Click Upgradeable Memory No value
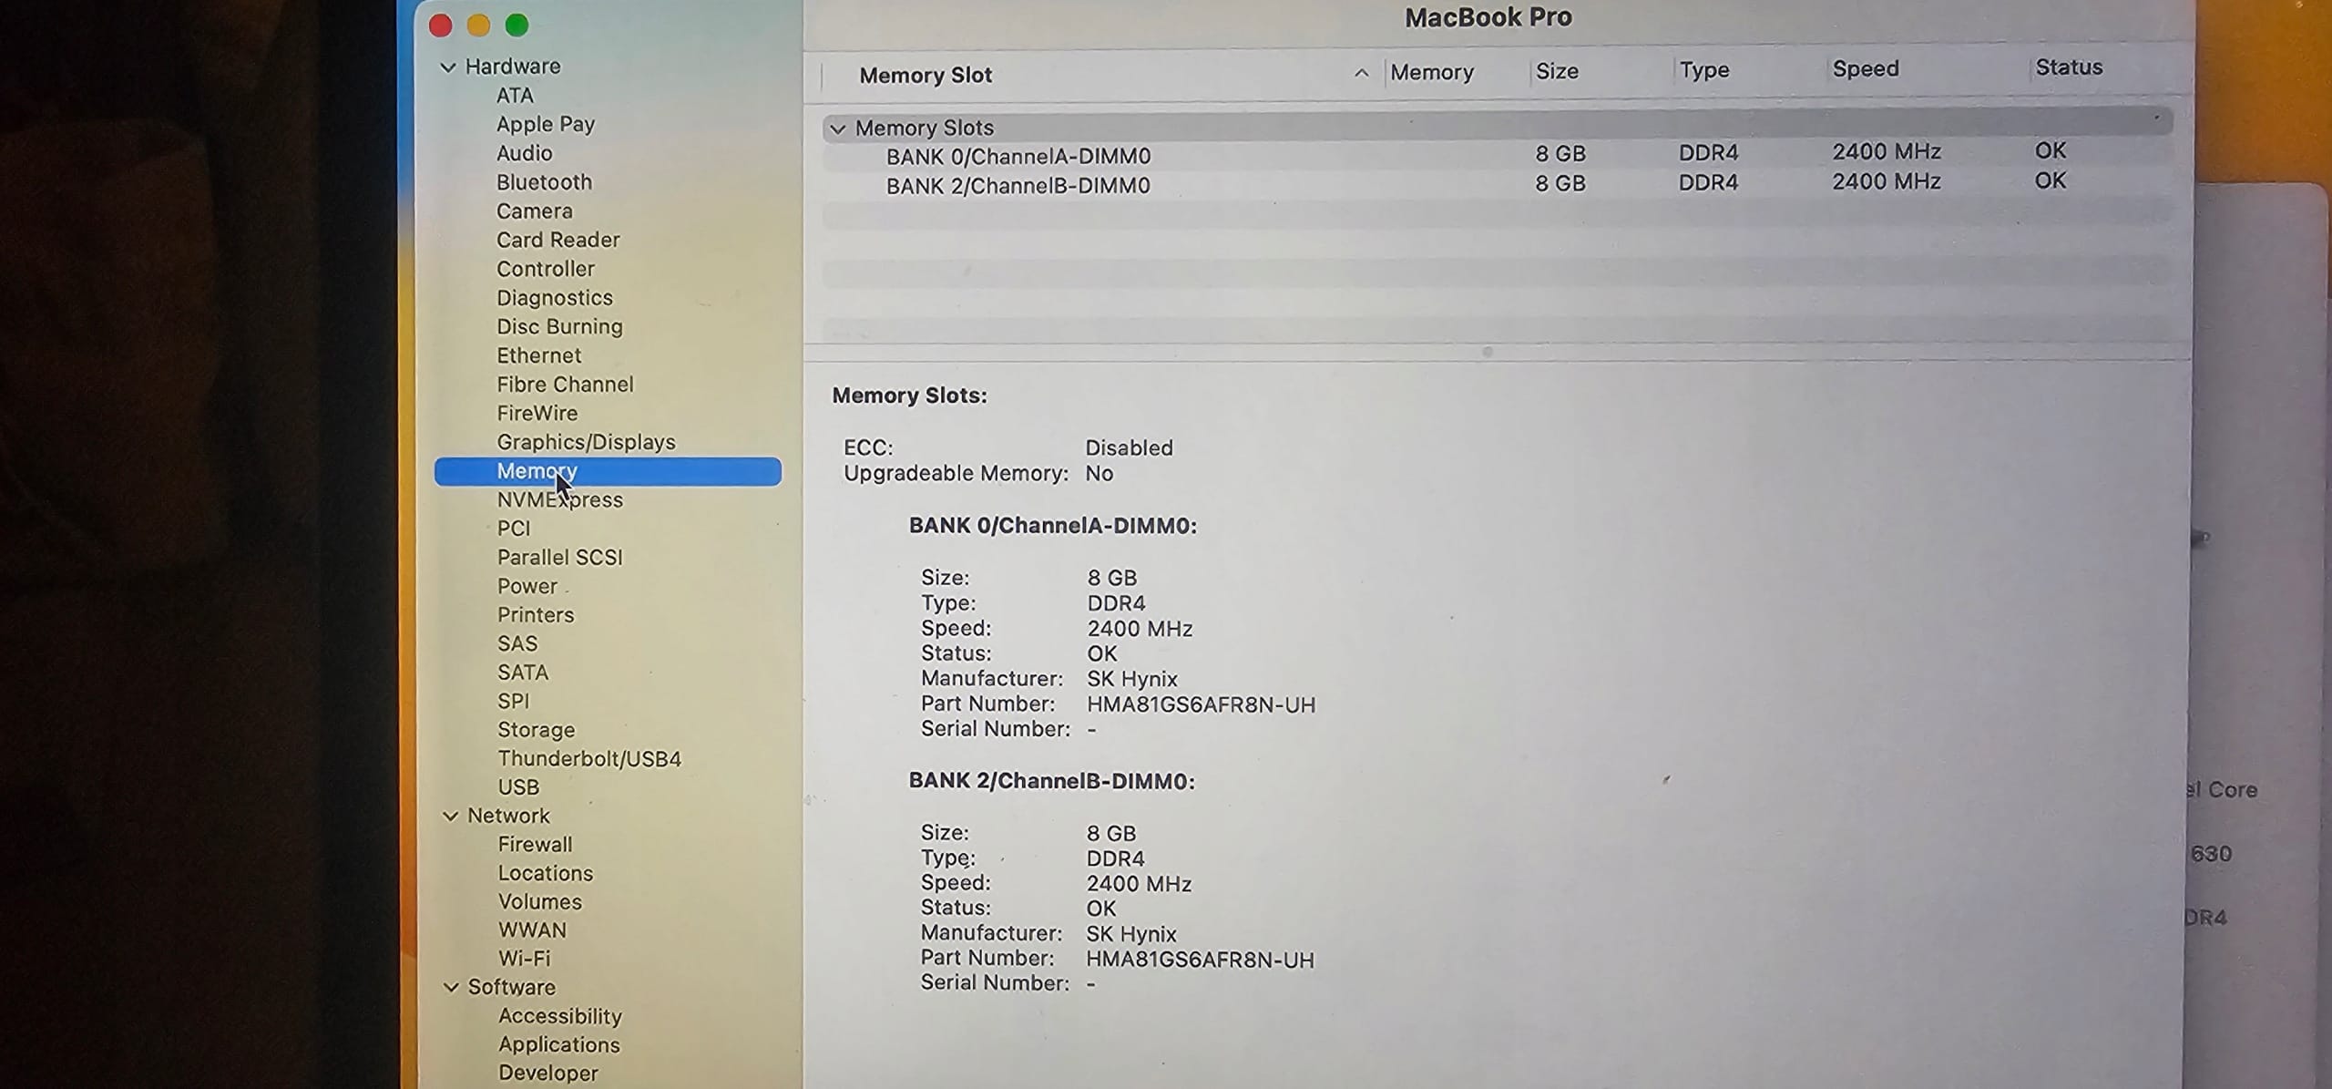This screenshot has height=1089, width=2332. (x=1099, y=474)
